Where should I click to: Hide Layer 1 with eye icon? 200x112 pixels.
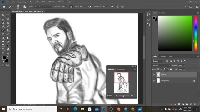[154, 75]
